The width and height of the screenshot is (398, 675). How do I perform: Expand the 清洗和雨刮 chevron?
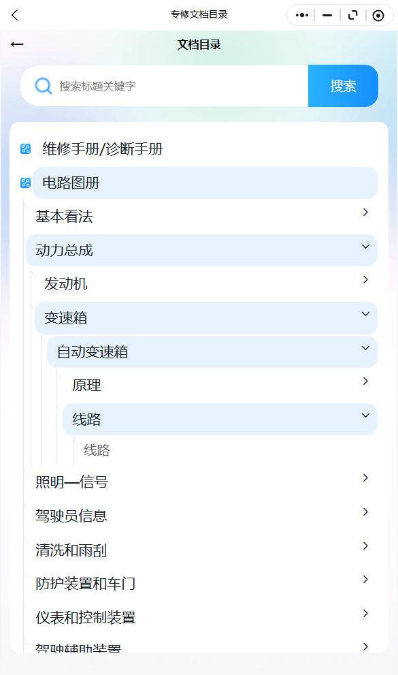(x=365, y=546)
